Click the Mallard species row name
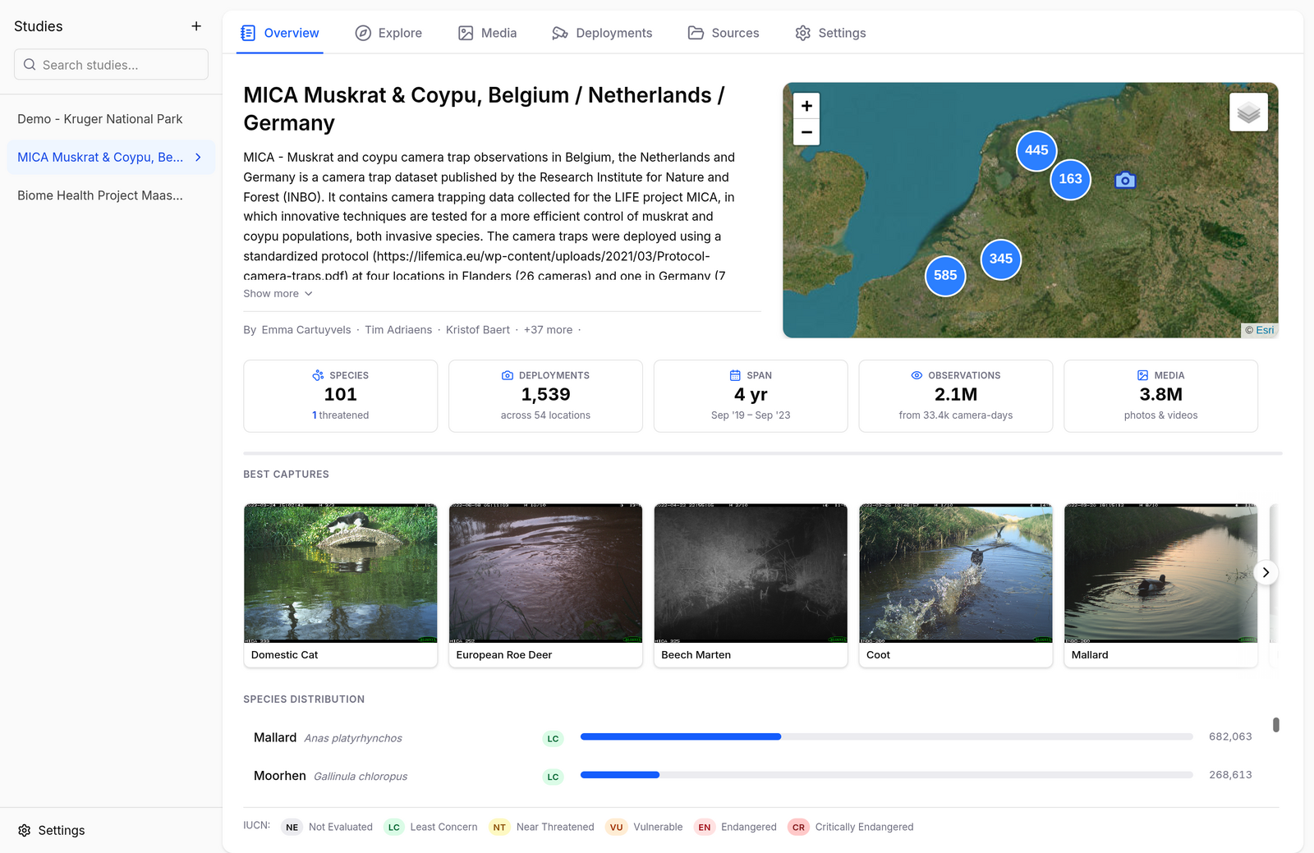Viewport: 1314px width, 853px height. [x=275, y=737]
